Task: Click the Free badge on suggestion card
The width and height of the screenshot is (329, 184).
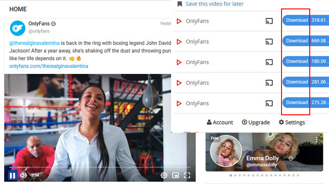Action: point(214,138)
